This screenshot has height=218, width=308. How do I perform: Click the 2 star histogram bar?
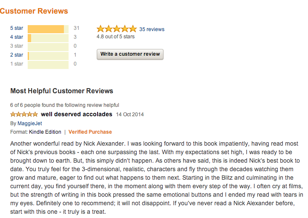(x=48, y=55)
